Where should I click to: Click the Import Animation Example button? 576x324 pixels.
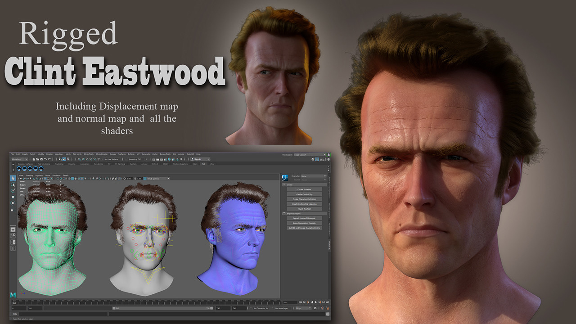305,223
